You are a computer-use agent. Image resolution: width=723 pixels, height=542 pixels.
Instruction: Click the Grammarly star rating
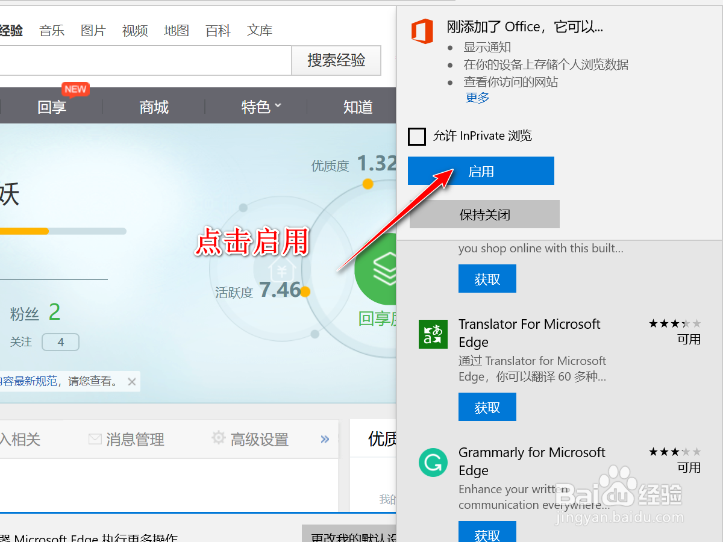click(675, 452)
